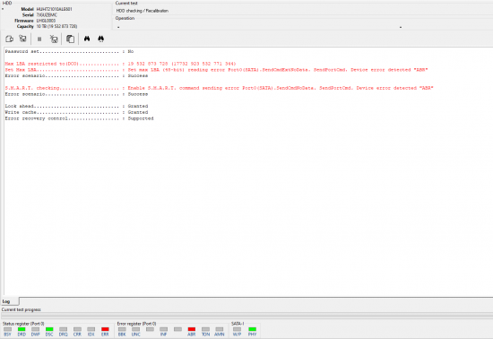Select the 'Look ahead' Granted log line
This screenshot has width=493, height=339.
tap(76, 107)
